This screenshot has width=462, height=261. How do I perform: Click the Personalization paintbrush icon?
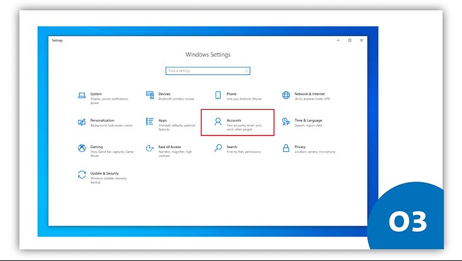81,122
